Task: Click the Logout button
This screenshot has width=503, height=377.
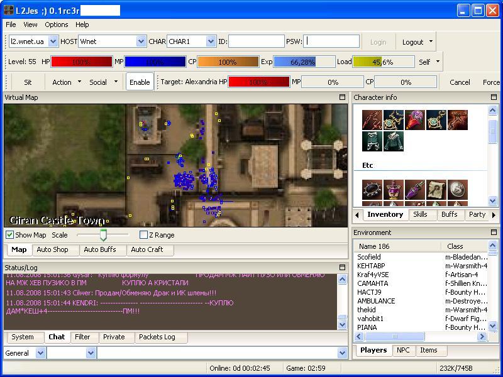Action: 413,42
